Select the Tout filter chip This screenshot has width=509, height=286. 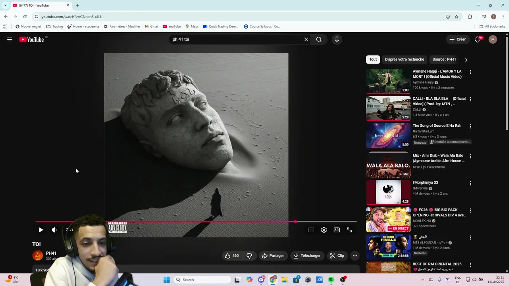(373, 60)
